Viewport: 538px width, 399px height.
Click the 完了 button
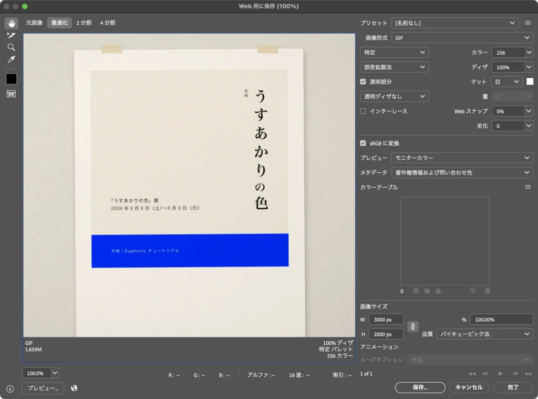[513, 387]
